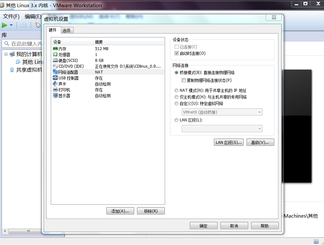Open help with 帮助 button
Image resolution: width=324 pixels, height=245 pixels.
click(265, 225)
